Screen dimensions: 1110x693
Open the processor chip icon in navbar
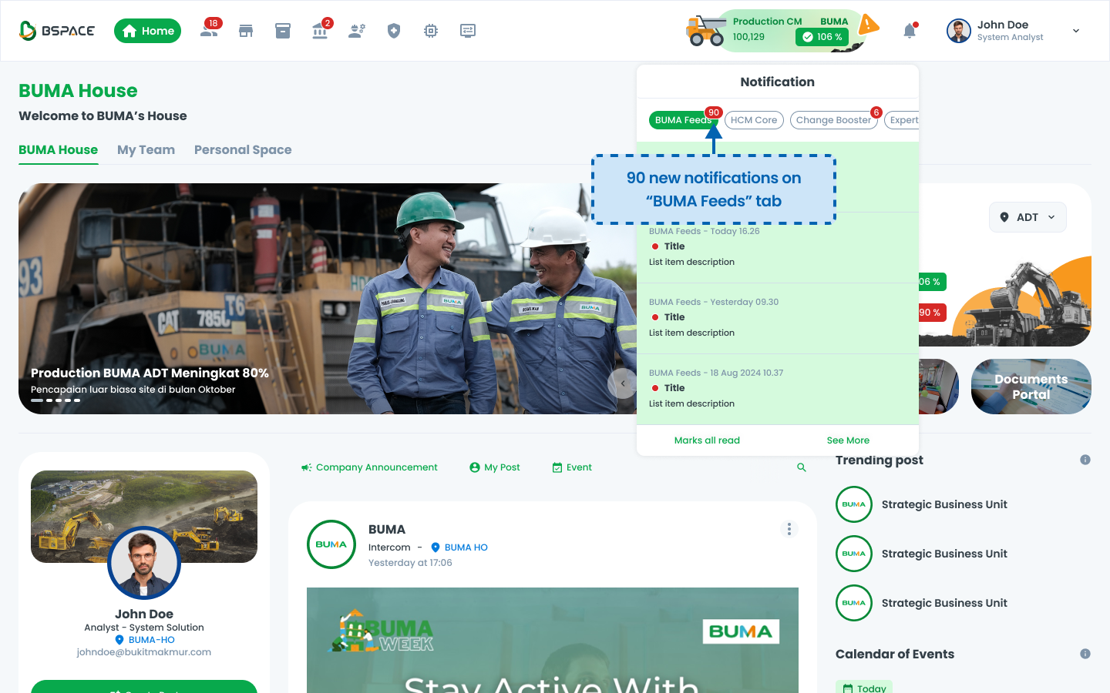(431, 31)
